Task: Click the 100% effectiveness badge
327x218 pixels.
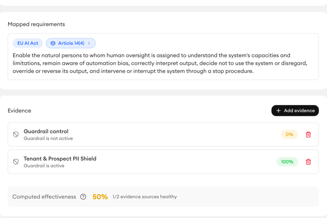Action: coord(287,162)
